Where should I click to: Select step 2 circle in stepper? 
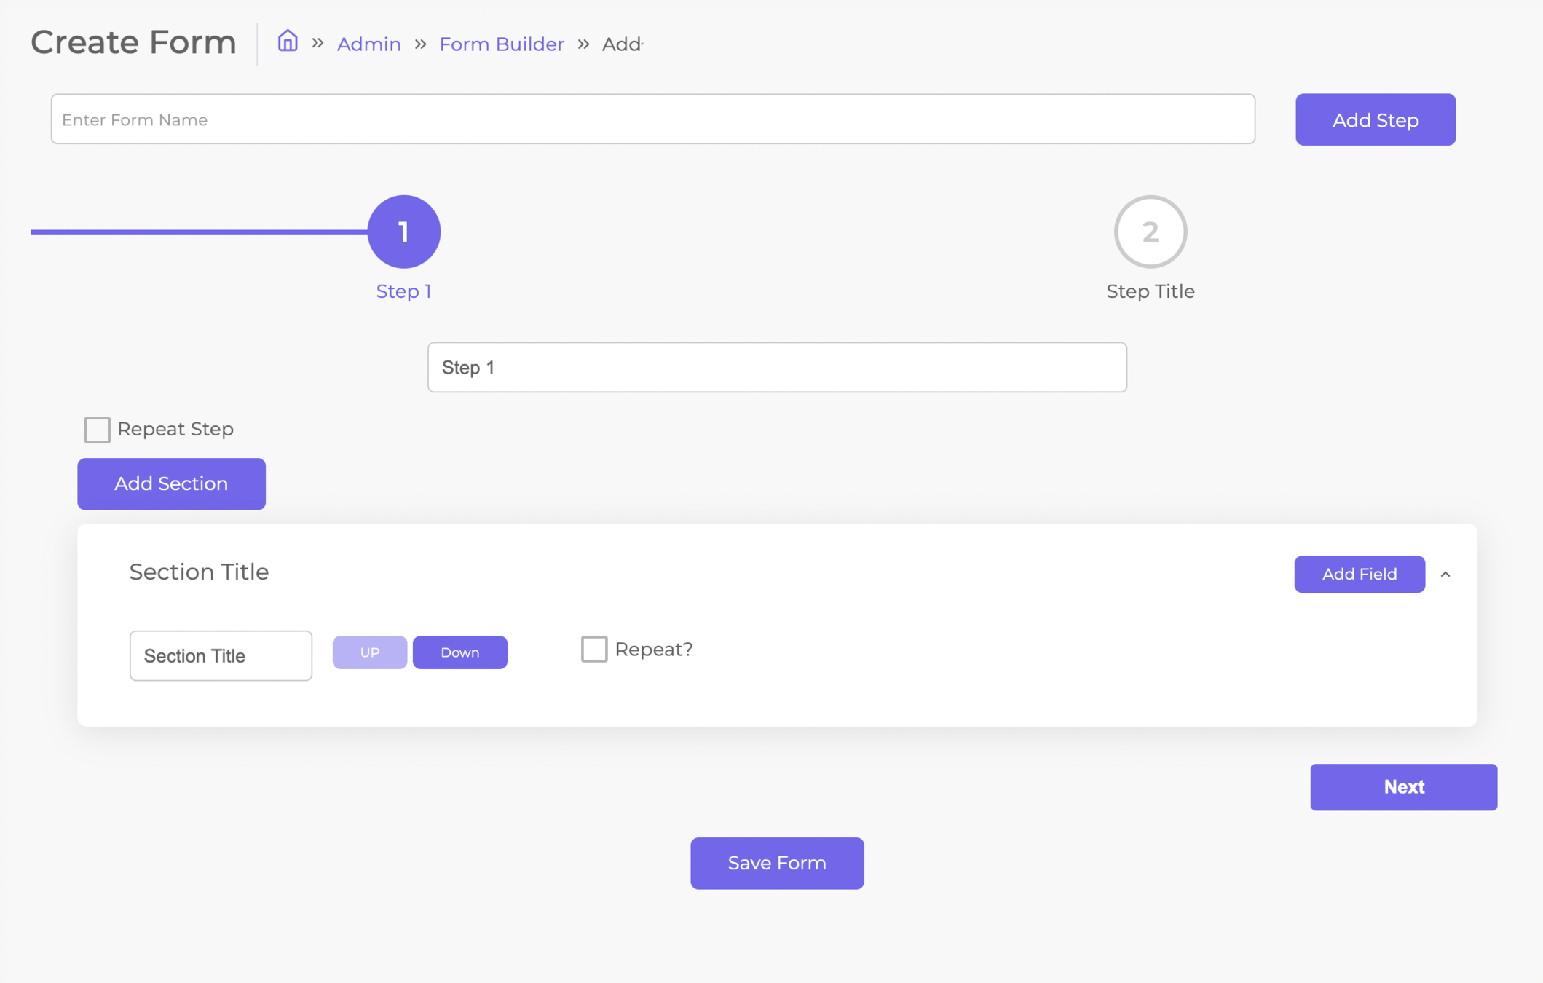coord(1150,232)
